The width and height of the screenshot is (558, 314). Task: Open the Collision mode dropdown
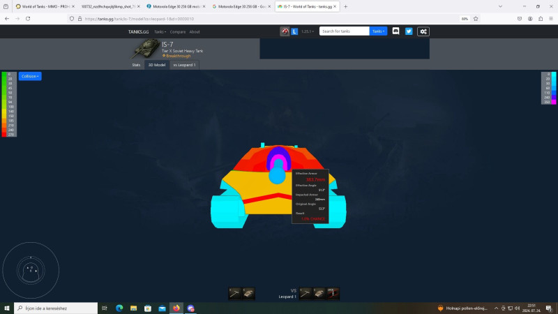30,76
